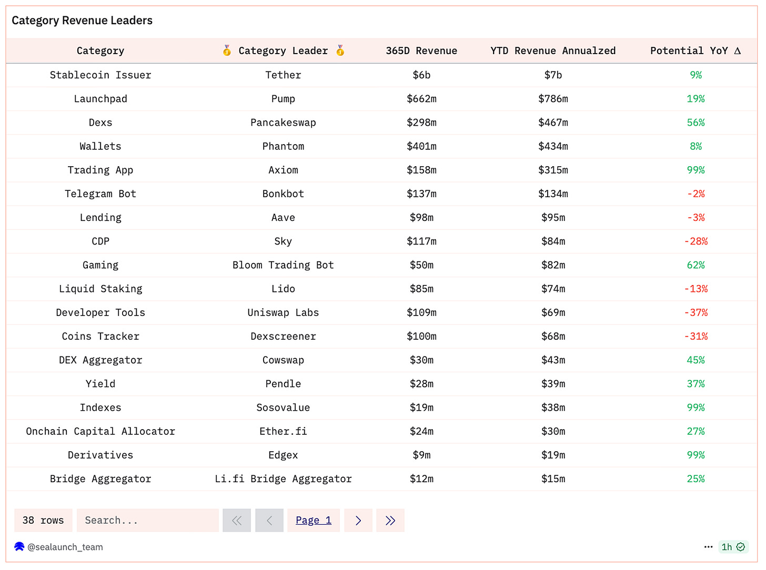Select the DEX Aggregator cell

coord(100,360)
